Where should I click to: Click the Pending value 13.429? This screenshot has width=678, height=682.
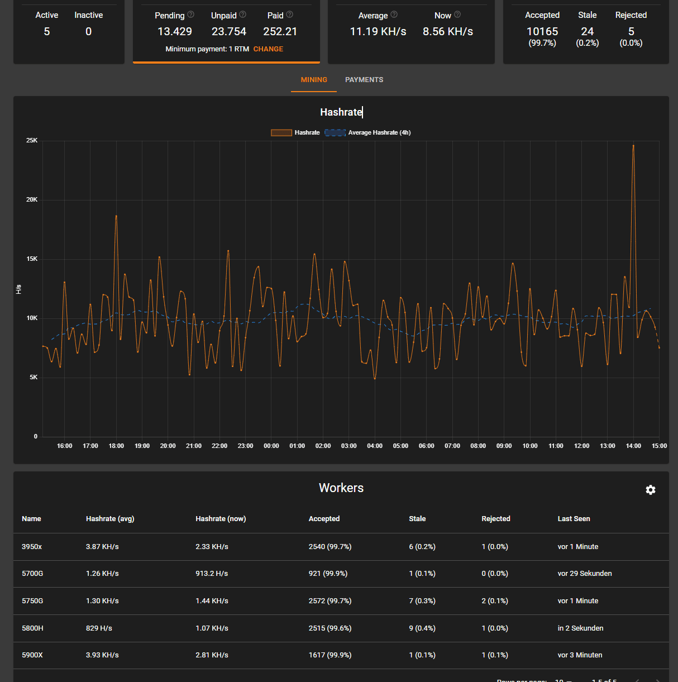coord(175,32)
